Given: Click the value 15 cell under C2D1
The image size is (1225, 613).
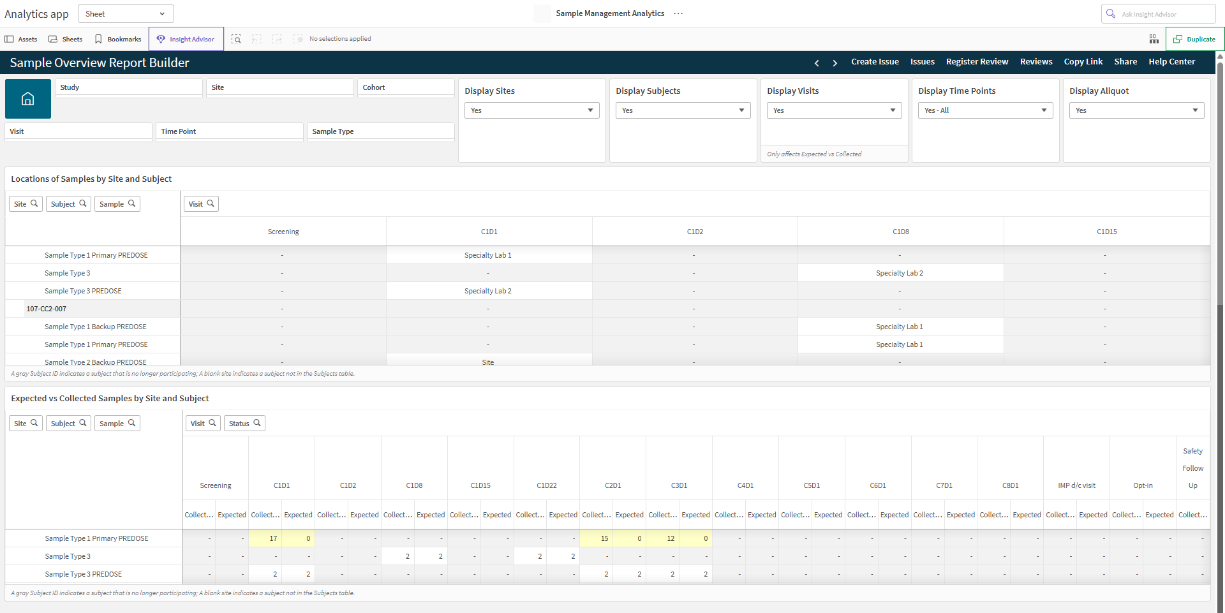Looking at the screenshot, I should [597, 538].
